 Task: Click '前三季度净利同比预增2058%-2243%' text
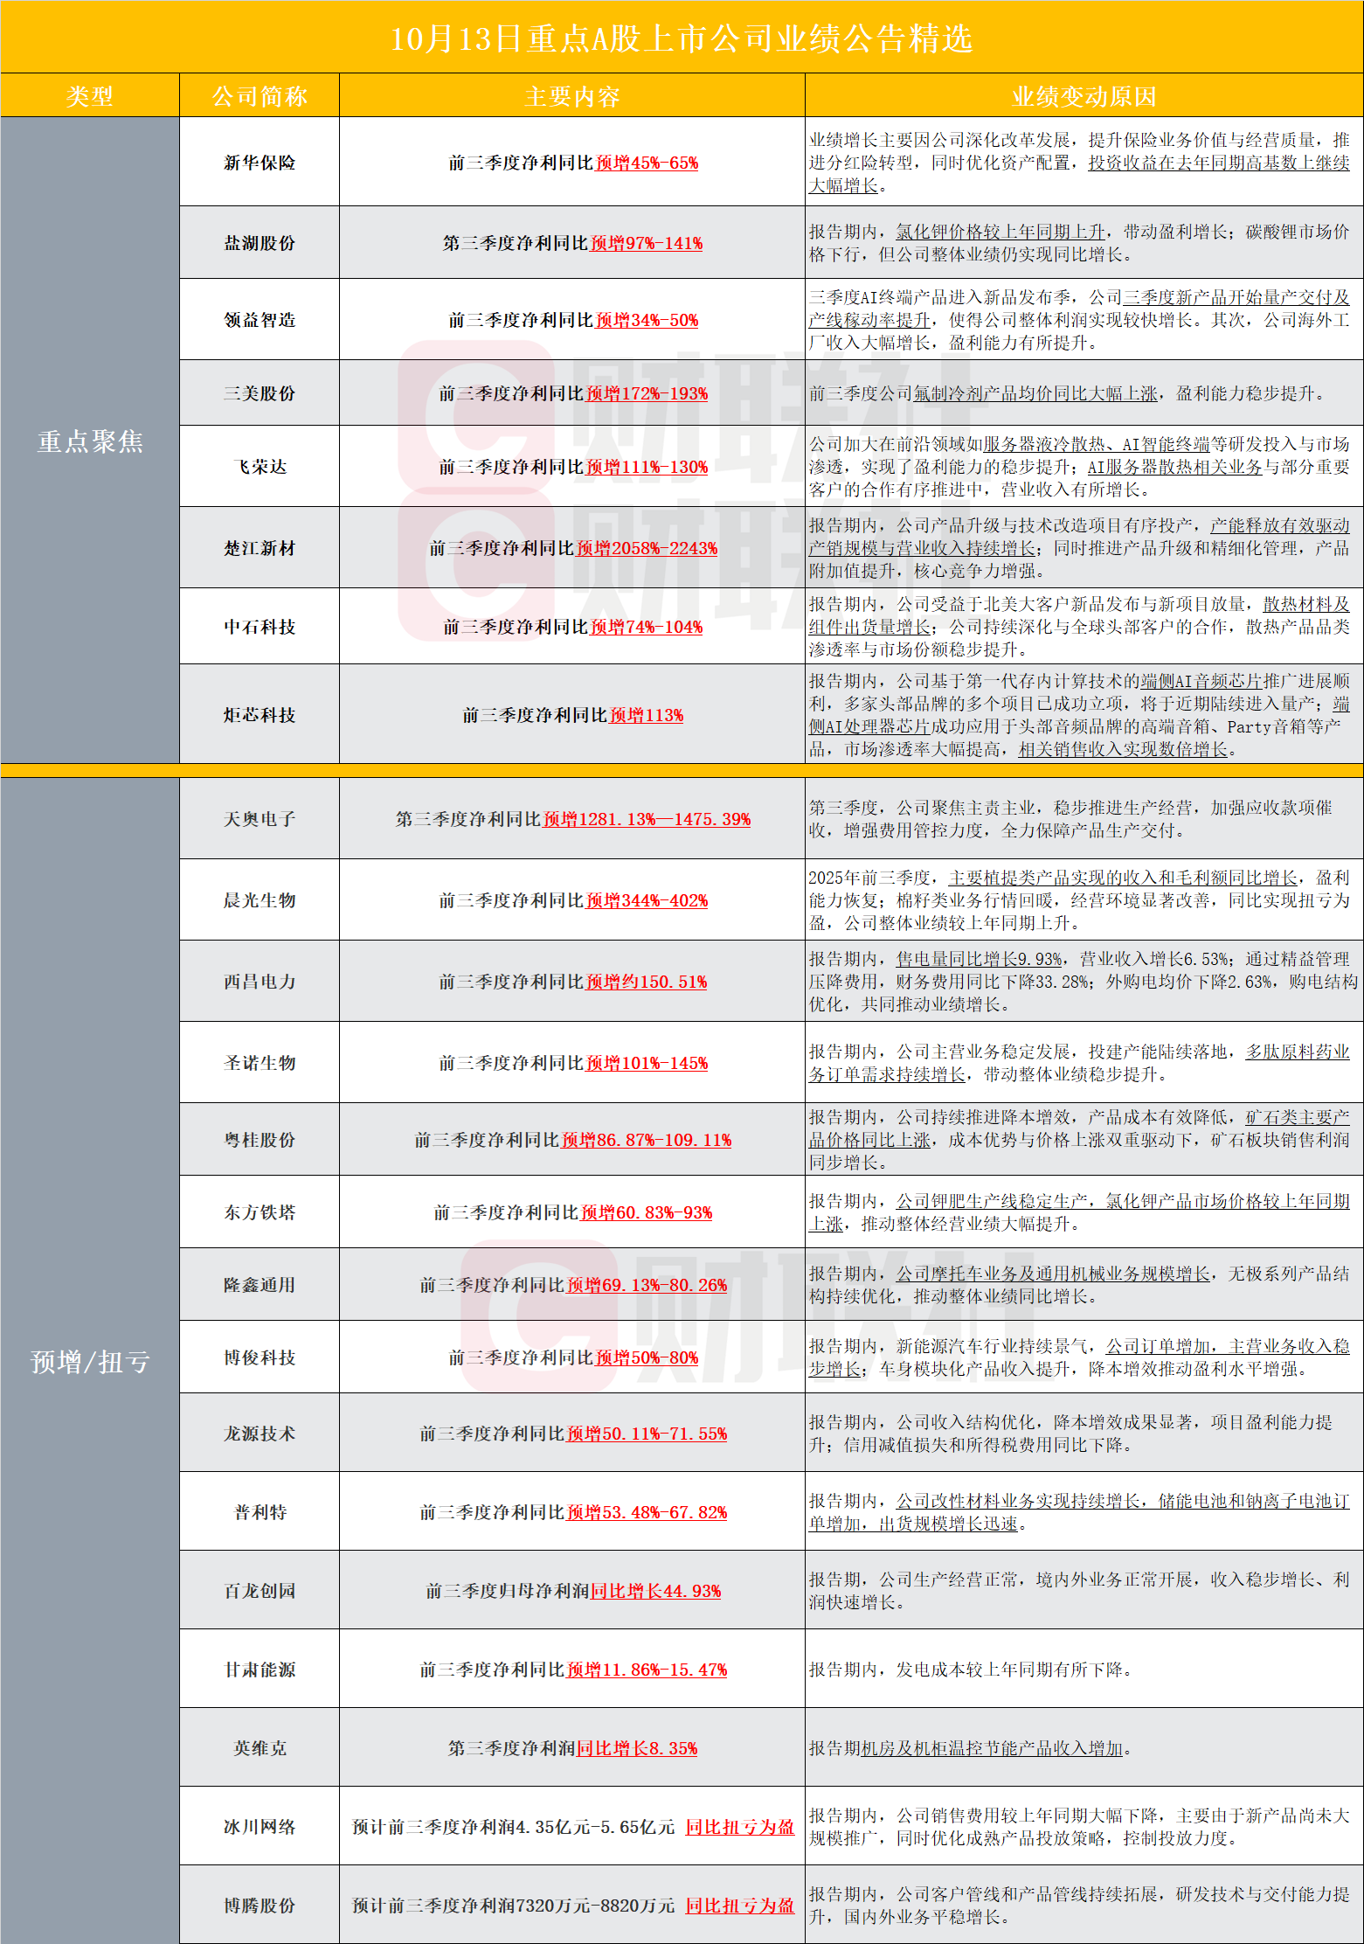(x=573, y=548)
